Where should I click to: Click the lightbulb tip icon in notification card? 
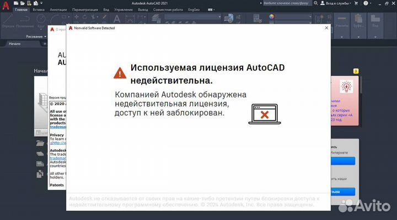point(346,86)
